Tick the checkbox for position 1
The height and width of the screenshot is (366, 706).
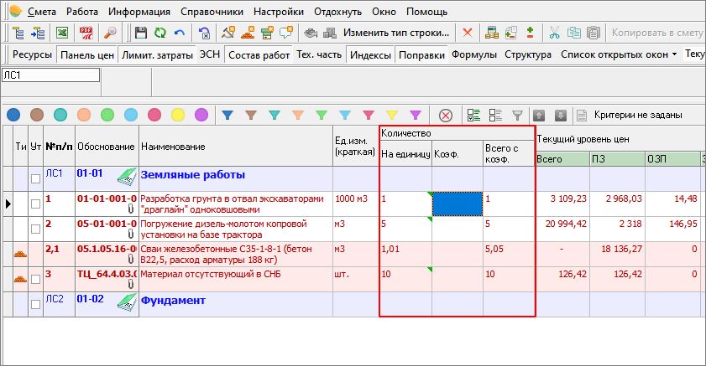click(x=35, y=204)
